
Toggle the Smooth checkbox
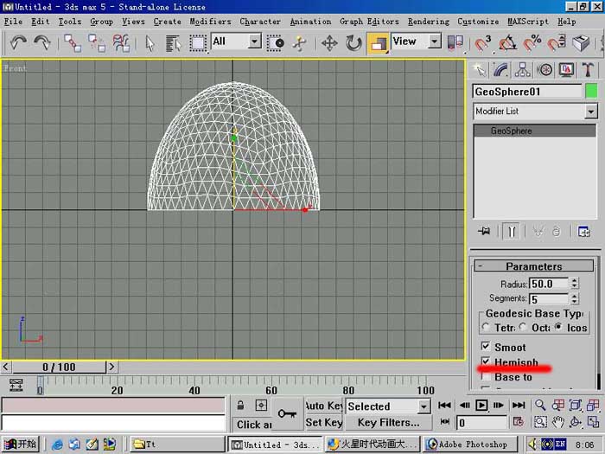pyautogui.click(x=486, y=346)
